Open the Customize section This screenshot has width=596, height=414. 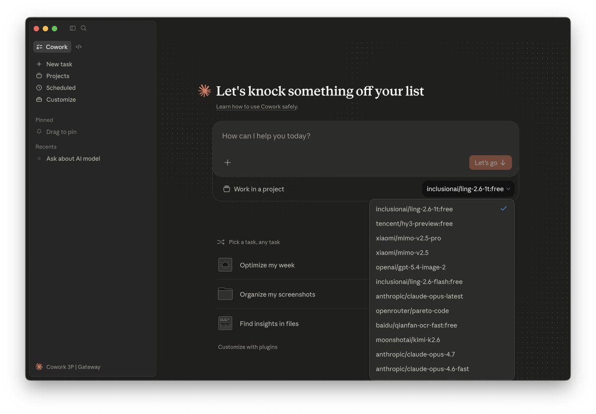pos(61,100)
